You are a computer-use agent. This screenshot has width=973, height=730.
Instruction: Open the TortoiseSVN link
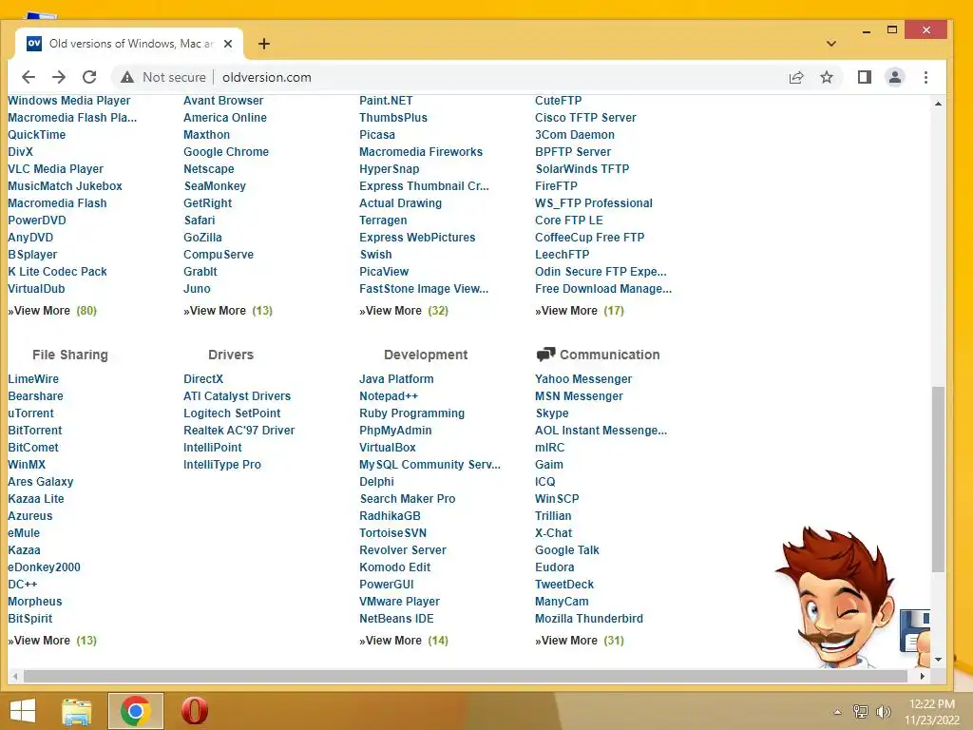click(x=392, y=532)
